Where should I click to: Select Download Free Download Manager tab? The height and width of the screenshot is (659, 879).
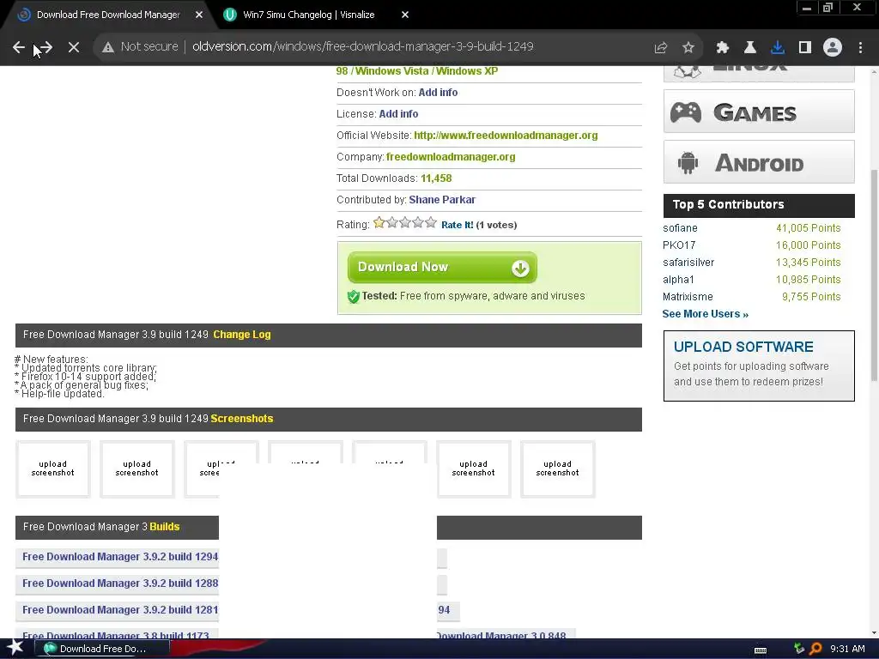click(x=108, y=15)
